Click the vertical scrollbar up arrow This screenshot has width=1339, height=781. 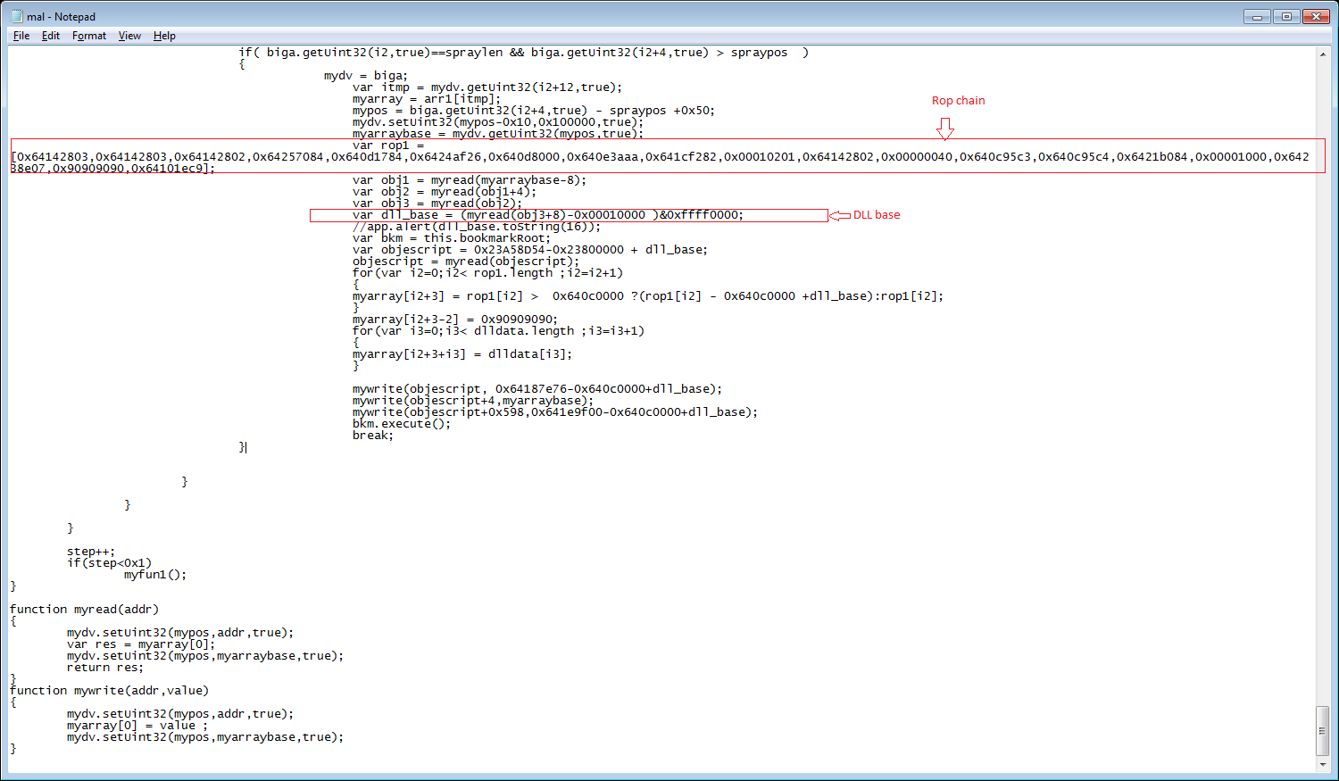1322,54
